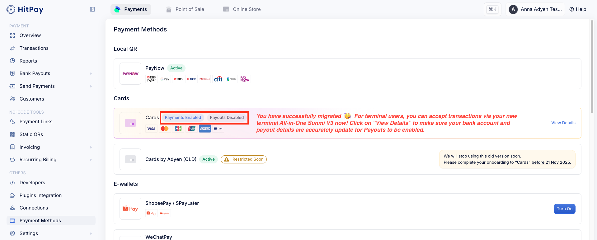Click the Invoicing document icon
The height and width of the screenshot is (240, 597).
pos(12,147)
